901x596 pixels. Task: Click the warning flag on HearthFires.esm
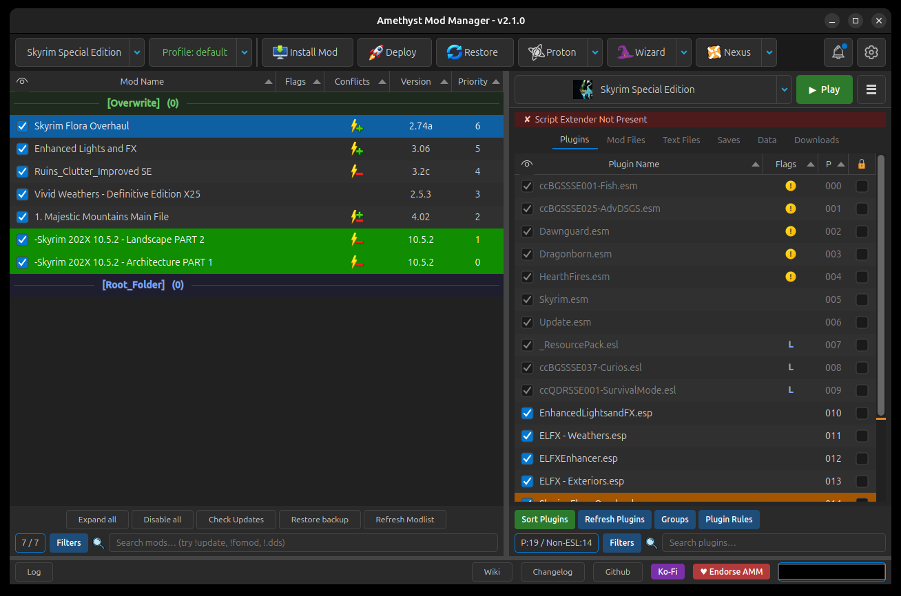(791, 277)
